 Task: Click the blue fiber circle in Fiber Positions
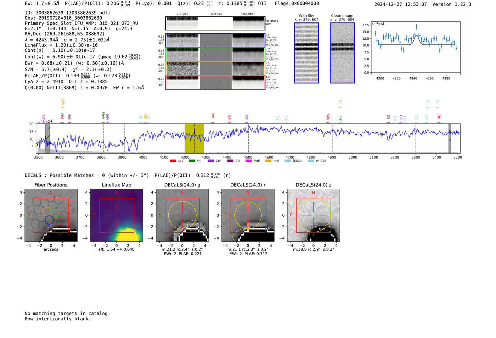(x=49, y=220)
